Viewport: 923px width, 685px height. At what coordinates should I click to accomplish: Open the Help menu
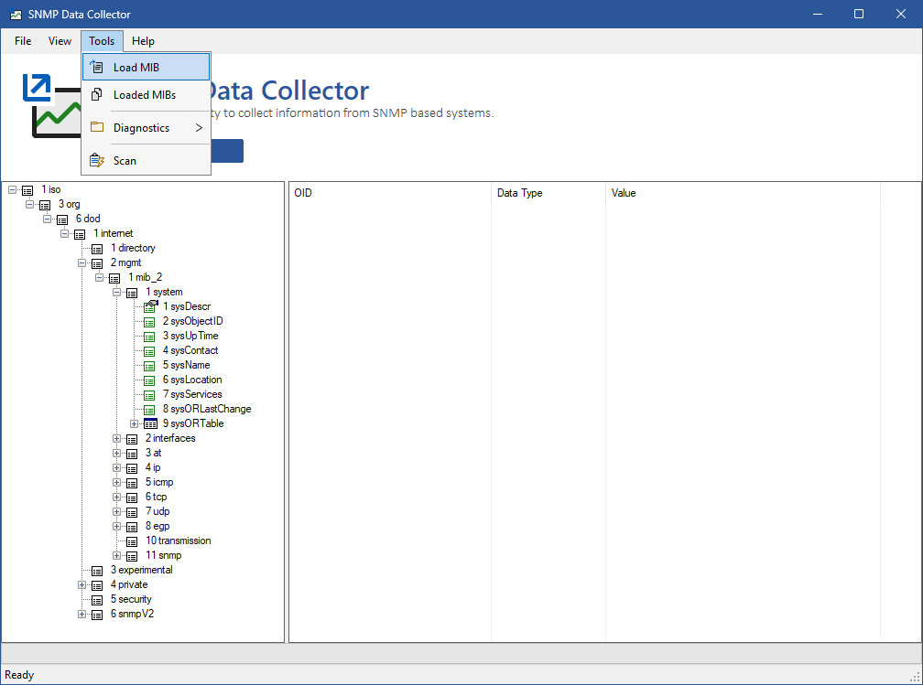point(143,41)
